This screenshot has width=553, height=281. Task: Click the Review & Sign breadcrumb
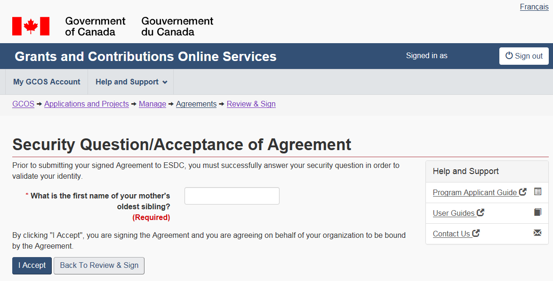click(251, 104)
